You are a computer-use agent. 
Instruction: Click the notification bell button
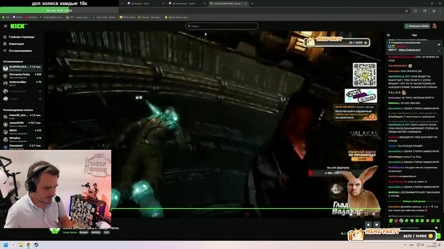[368, 225]
